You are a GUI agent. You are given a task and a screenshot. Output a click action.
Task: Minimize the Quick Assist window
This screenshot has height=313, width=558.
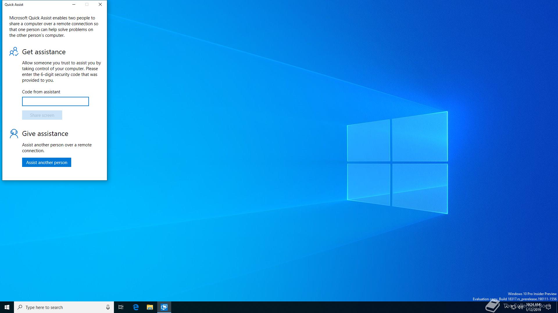click(x=74, y=4)
